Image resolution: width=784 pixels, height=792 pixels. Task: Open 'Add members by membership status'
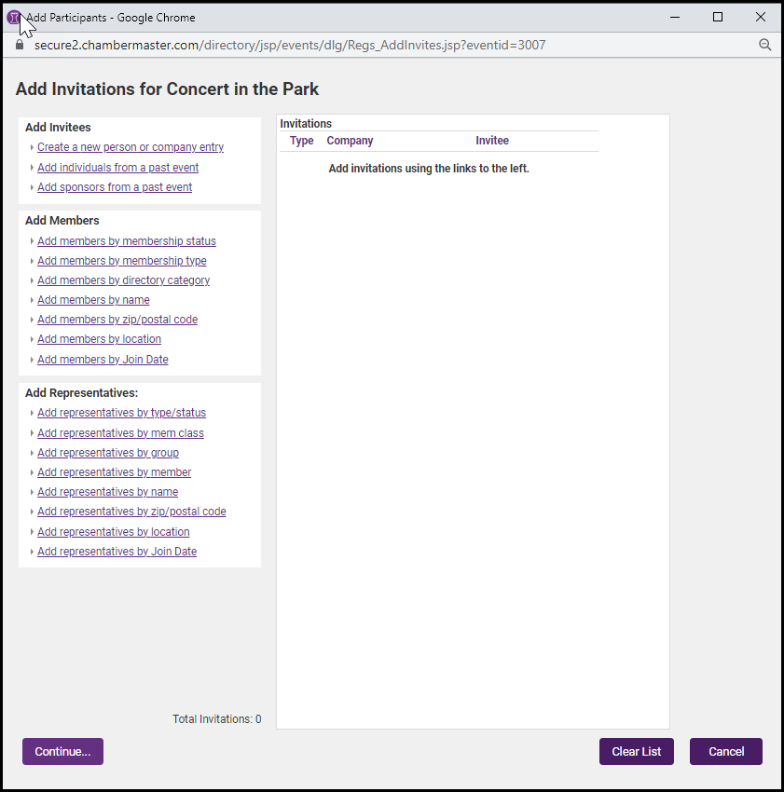126,241
